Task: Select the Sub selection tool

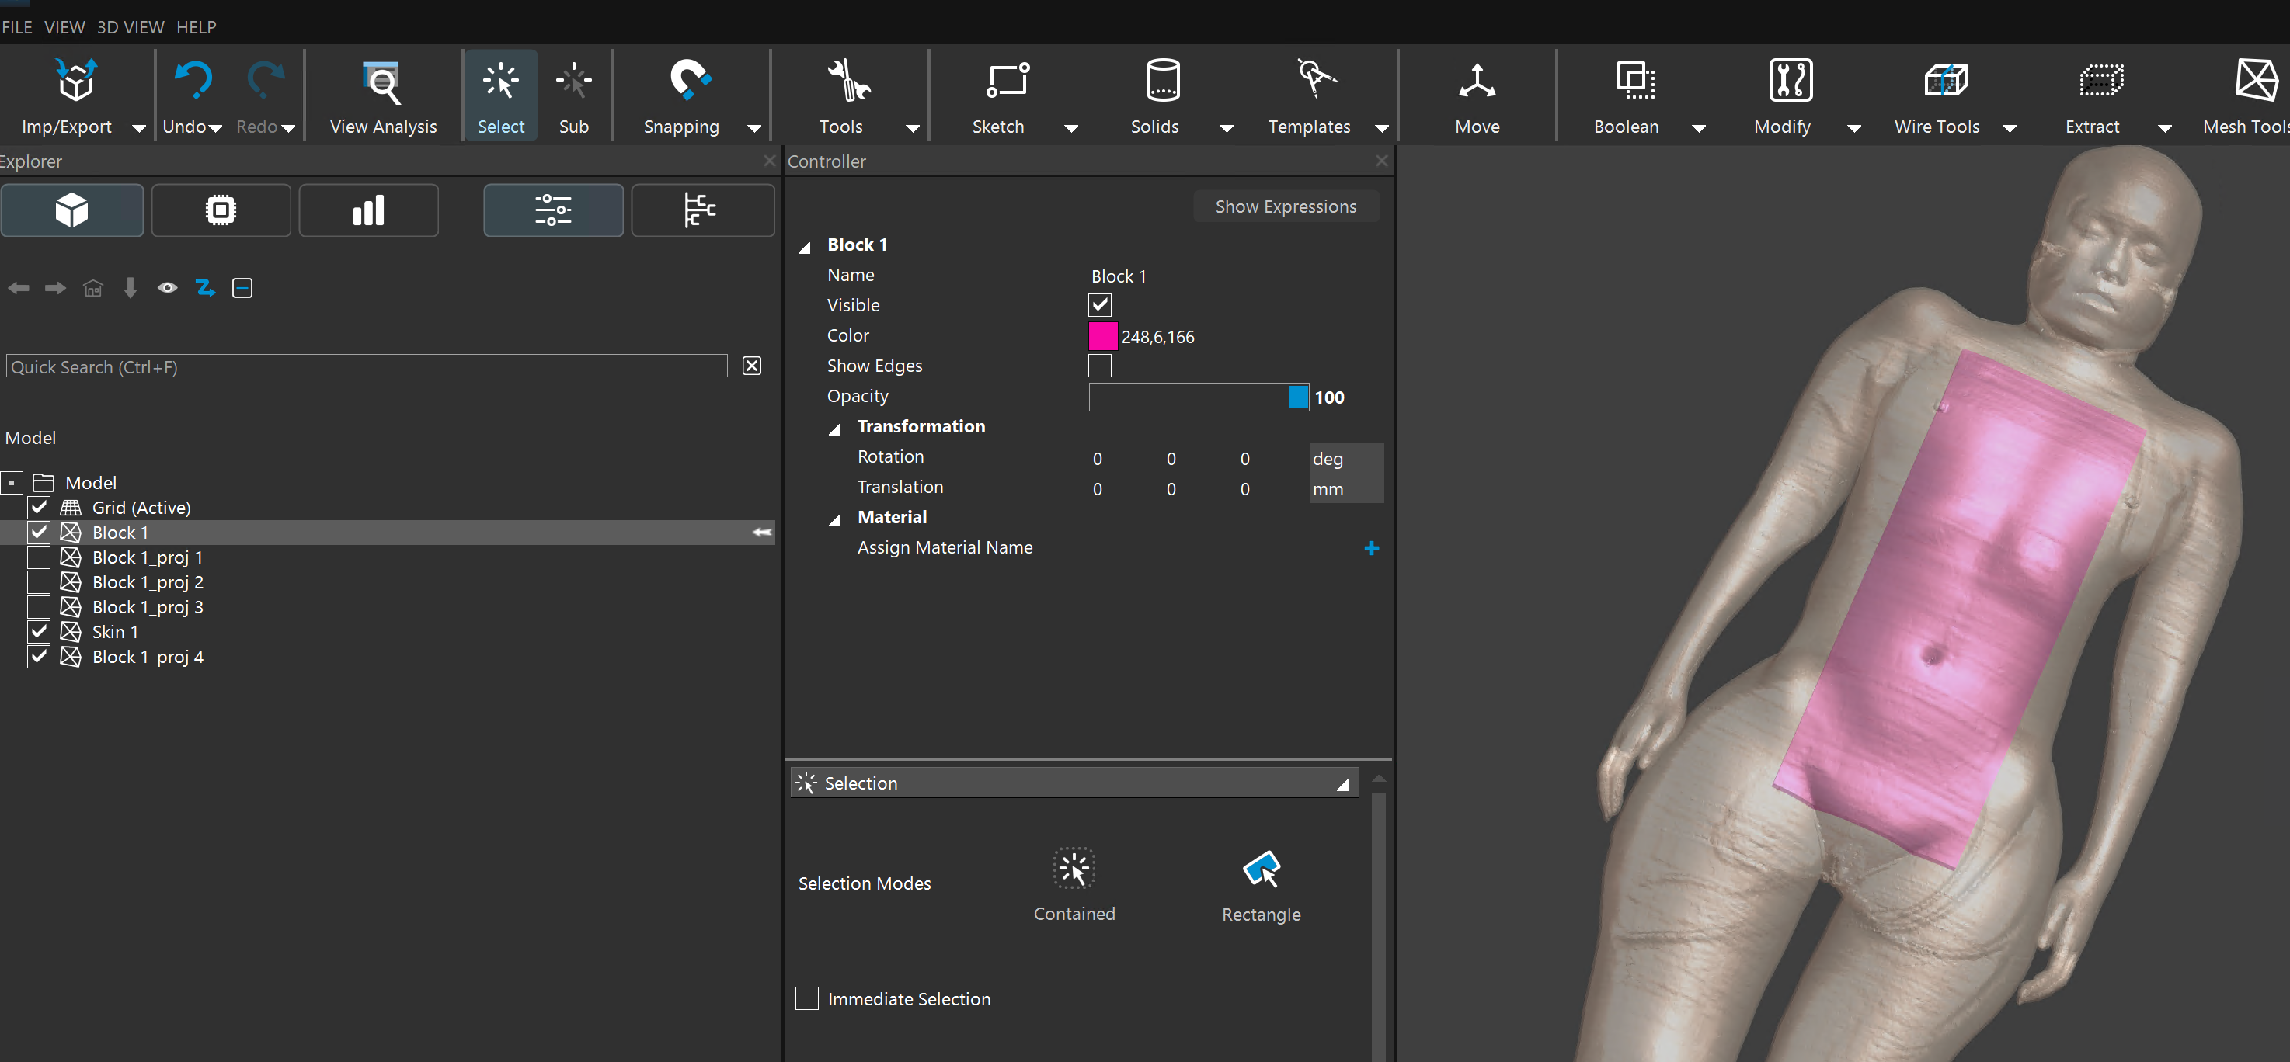Action: click(573, 82)
